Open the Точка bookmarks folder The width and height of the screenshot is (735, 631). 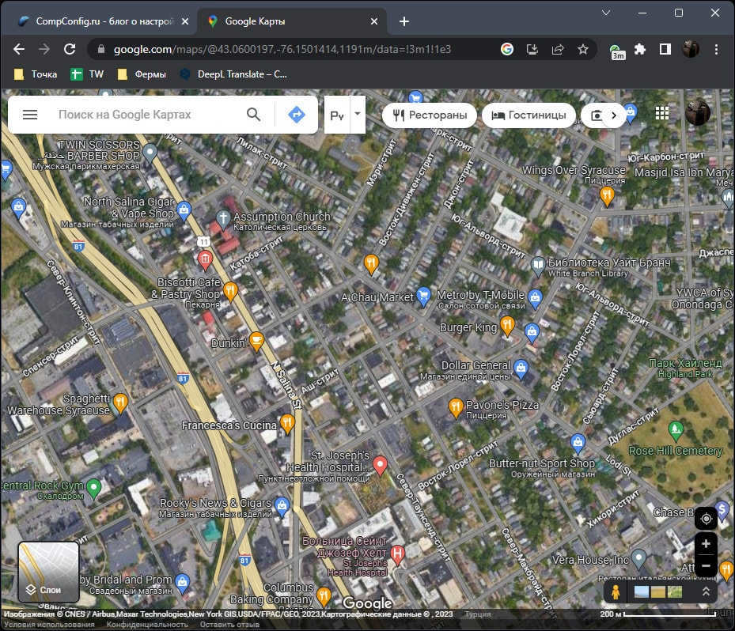36,74
